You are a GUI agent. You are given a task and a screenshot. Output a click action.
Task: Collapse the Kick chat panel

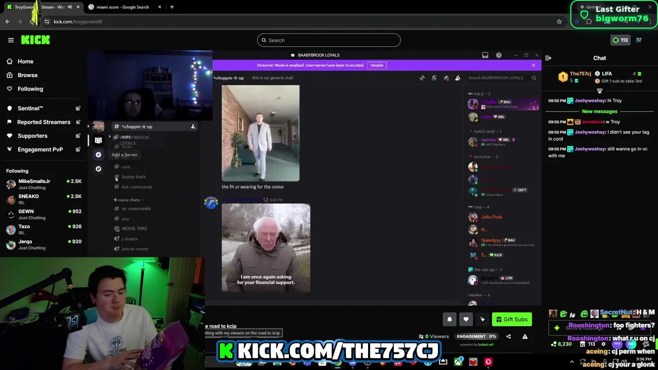click(548, 58)
